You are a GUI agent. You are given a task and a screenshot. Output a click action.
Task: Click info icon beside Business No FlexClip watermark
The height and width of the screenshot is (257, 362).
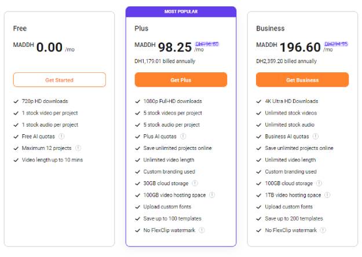[x=323, y=230]
